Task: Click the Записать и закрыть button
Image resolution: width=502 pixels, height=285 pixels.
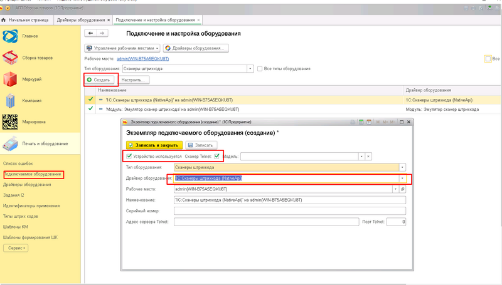Action: [154, 145]
